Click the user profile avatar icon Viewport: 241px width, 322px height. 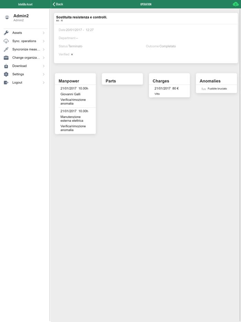[7, 18]
